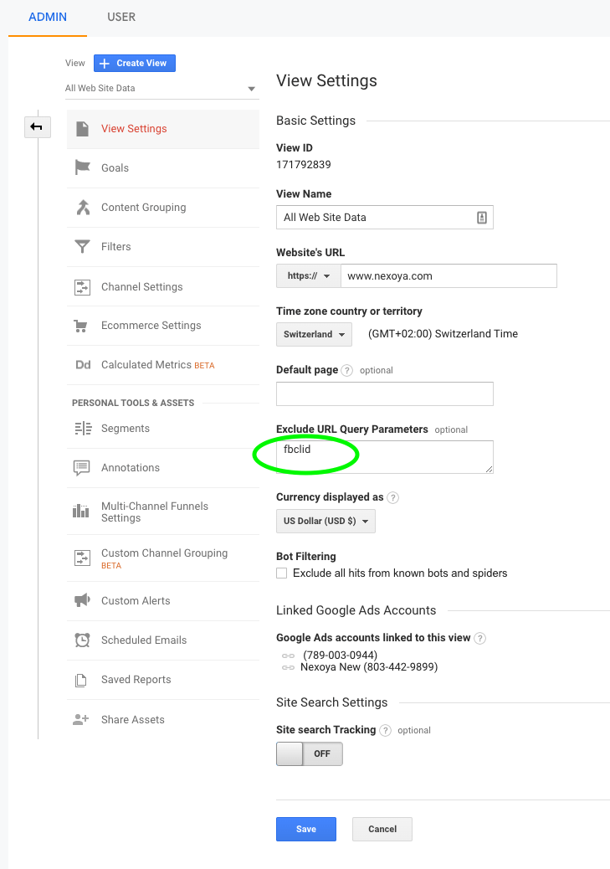Click the Content Grouping icon

(81, 207)
